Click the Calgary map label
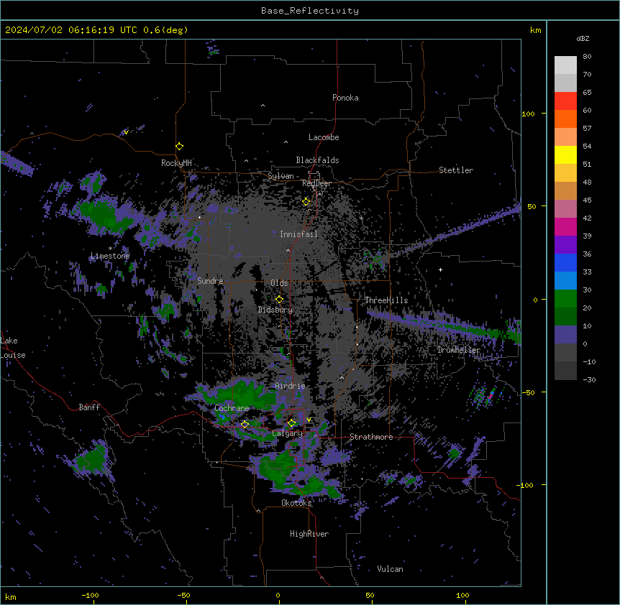Viewport: 620px width, 605px height. point(287,433)
